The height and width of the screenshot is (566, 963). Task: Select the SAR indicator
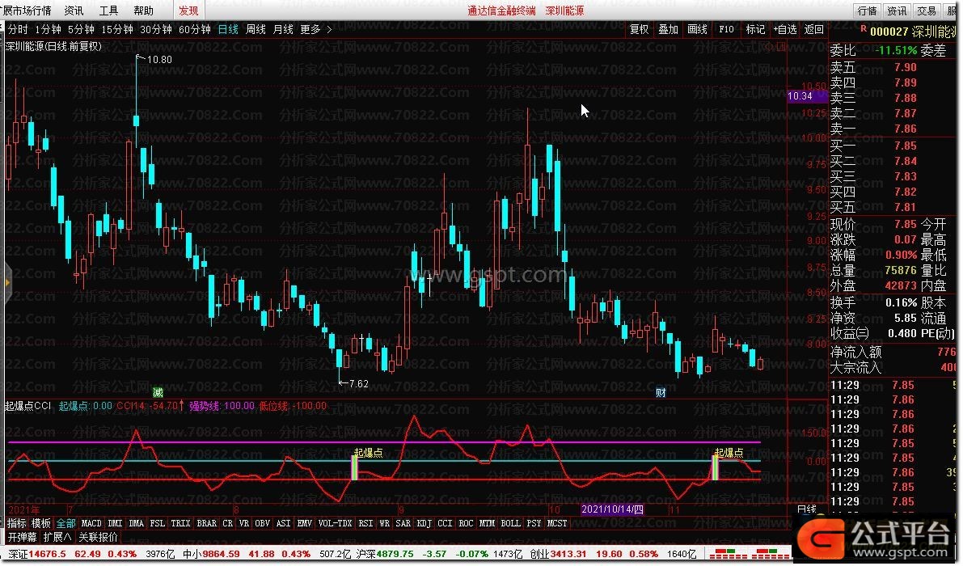403,524
